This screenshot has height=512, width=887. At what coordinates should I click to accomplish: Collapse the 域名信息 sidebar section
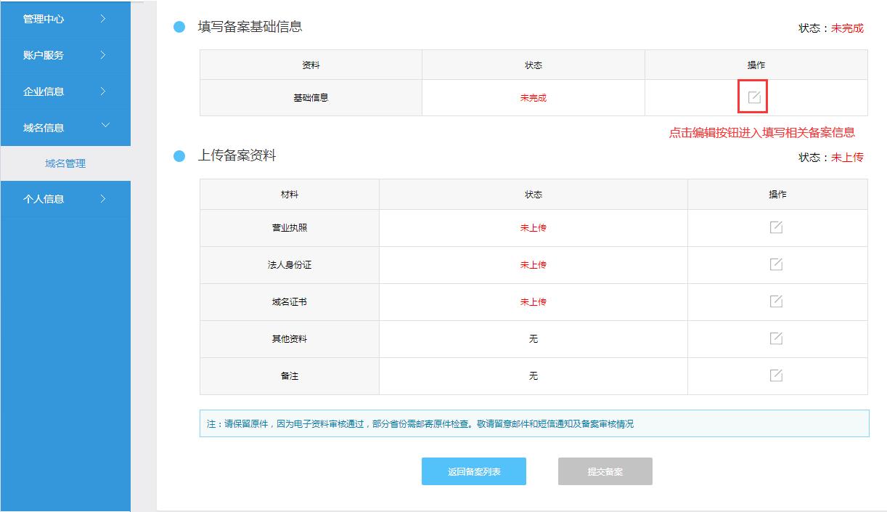coord(64,126)
